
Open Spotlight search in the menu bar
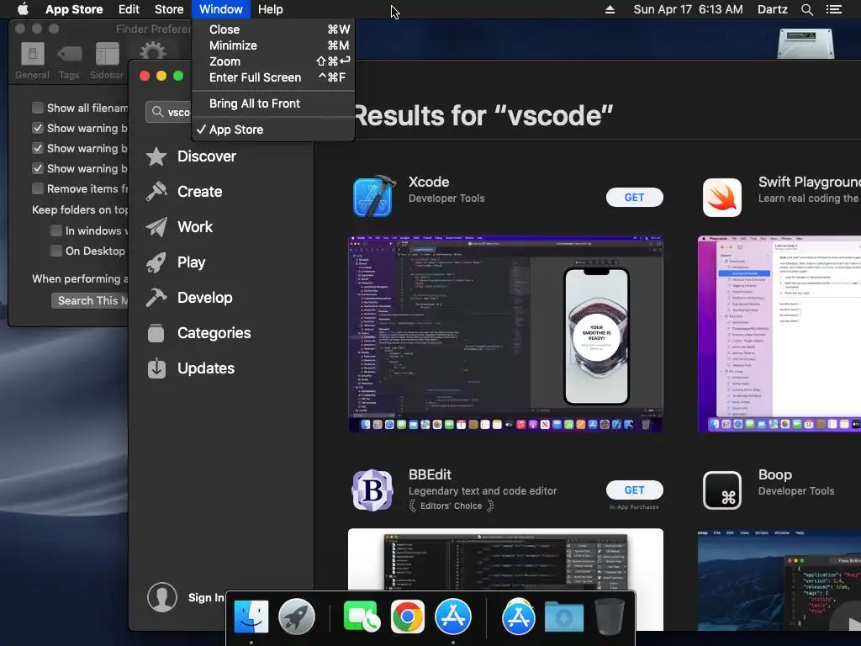pos(806,9)
